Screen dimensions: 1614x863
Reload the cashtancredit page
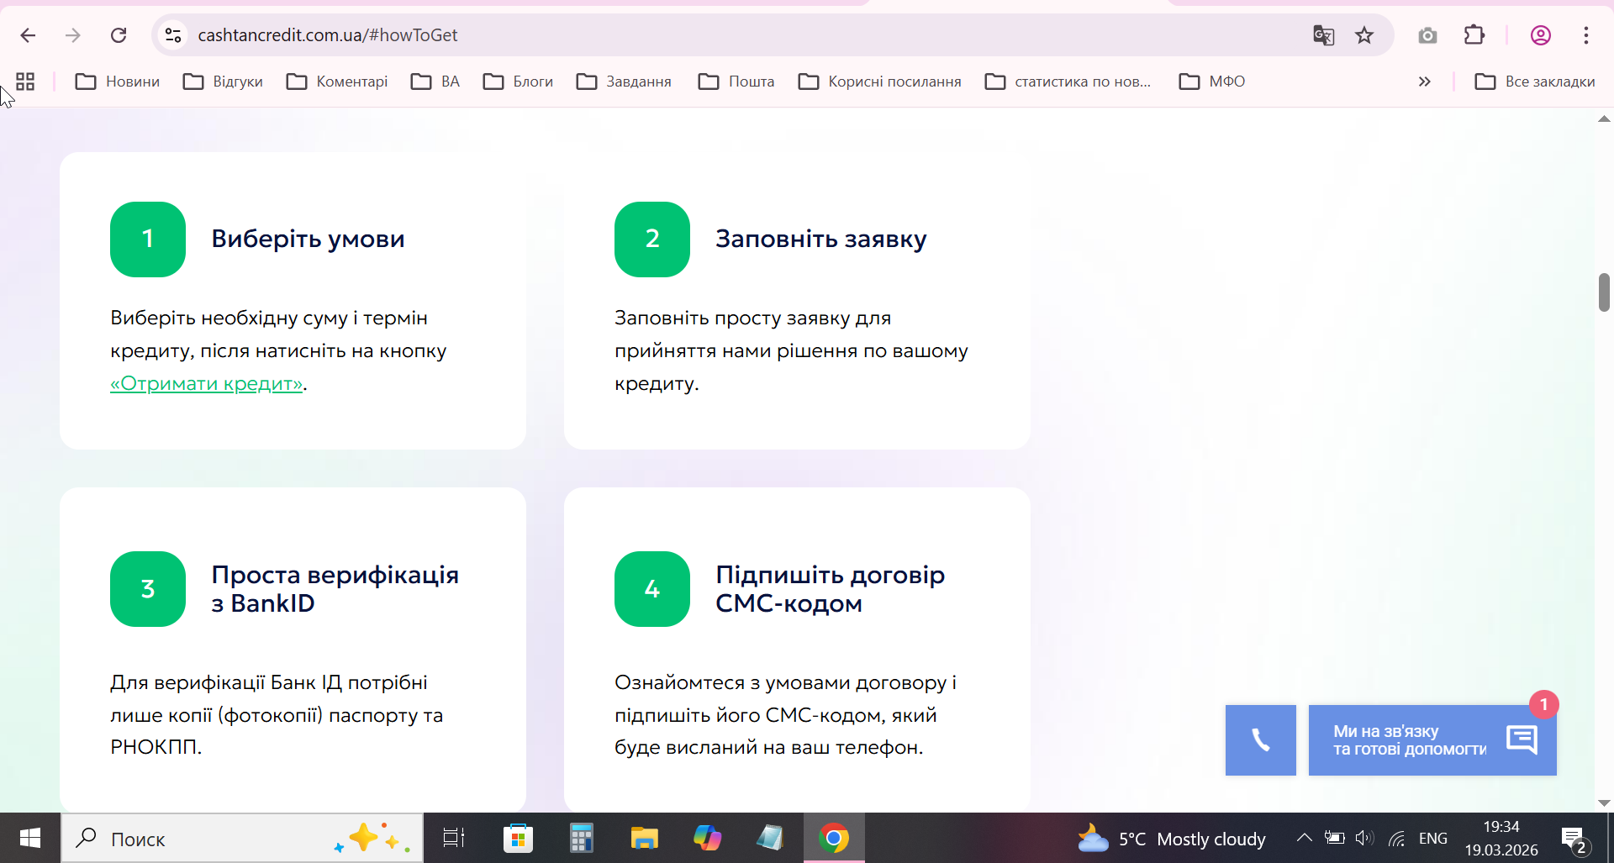119,35
